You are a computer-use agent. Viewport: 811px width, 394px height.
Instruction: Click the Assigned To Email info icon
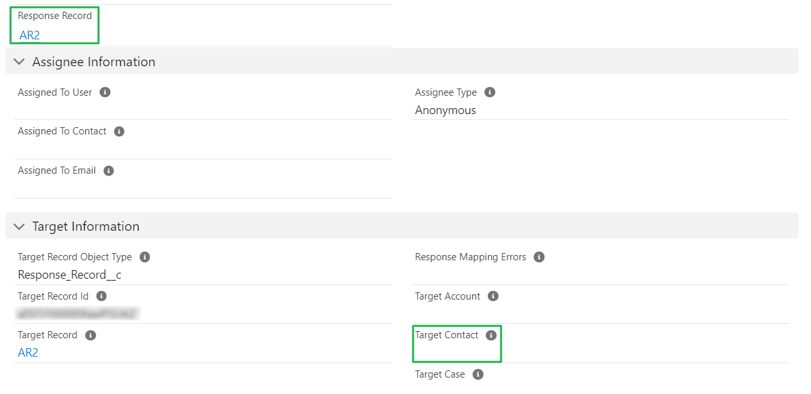pyautogui.click(x=110, y=170)
